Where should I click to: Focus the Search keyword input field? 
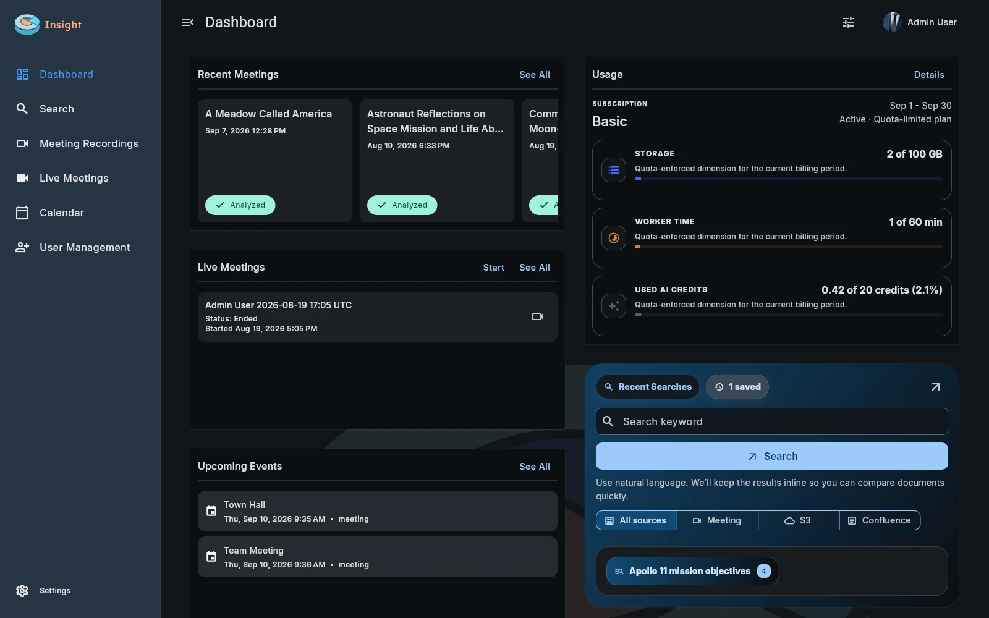tap(772, 421)
